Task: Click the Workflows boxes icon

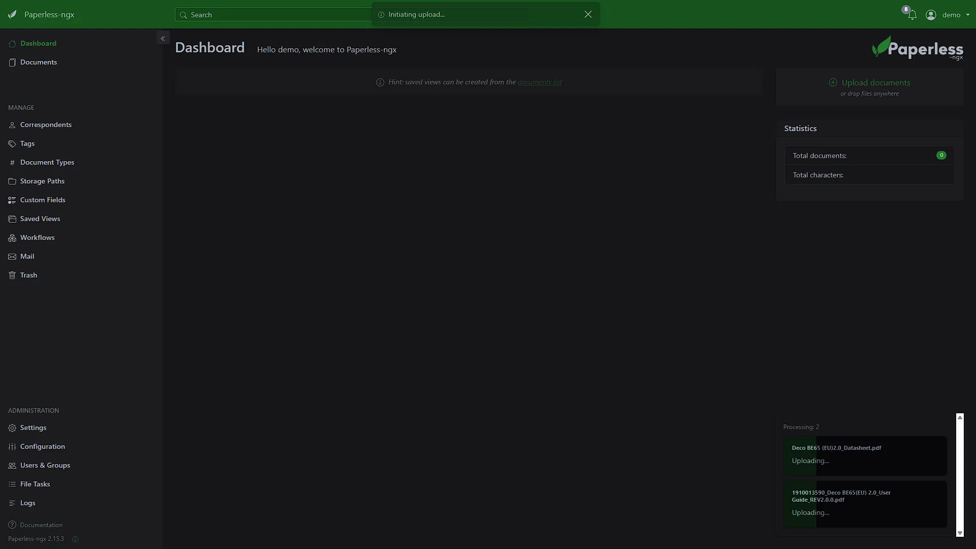Action: (x=12, y=237)
